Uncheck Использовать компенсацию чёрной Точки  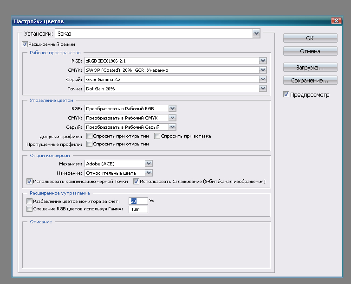pyautogui.click(x=30, y=182)
